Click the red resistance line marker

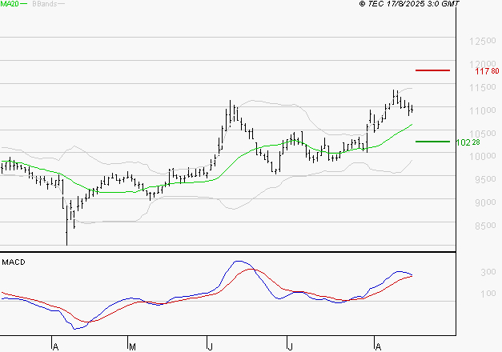[432, 70]
